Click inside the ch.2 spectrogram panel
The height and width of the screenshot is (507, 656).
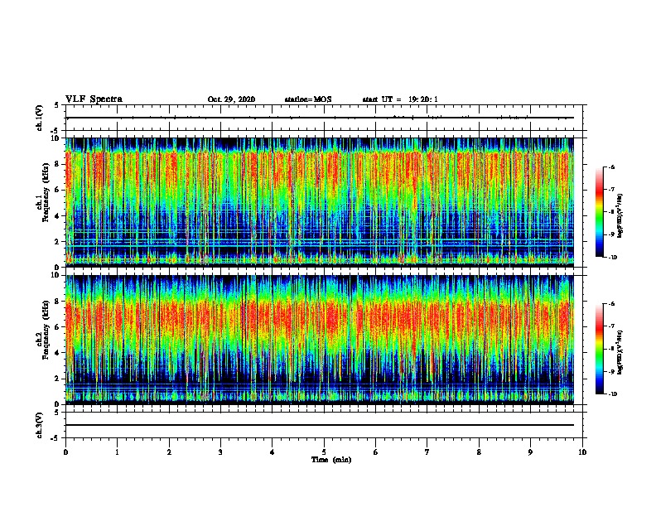pyautogui.click(x=320, y=340)
